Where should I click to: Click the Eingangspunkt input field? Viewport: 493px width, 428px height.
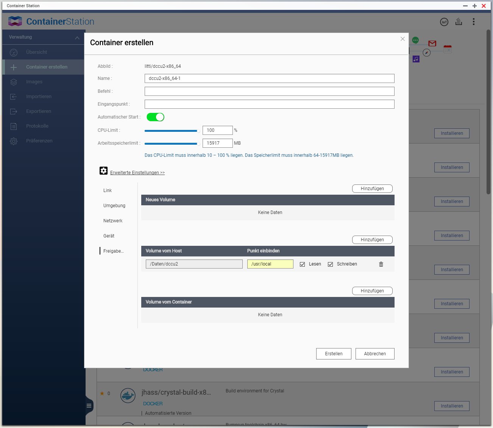pos(270,104)
